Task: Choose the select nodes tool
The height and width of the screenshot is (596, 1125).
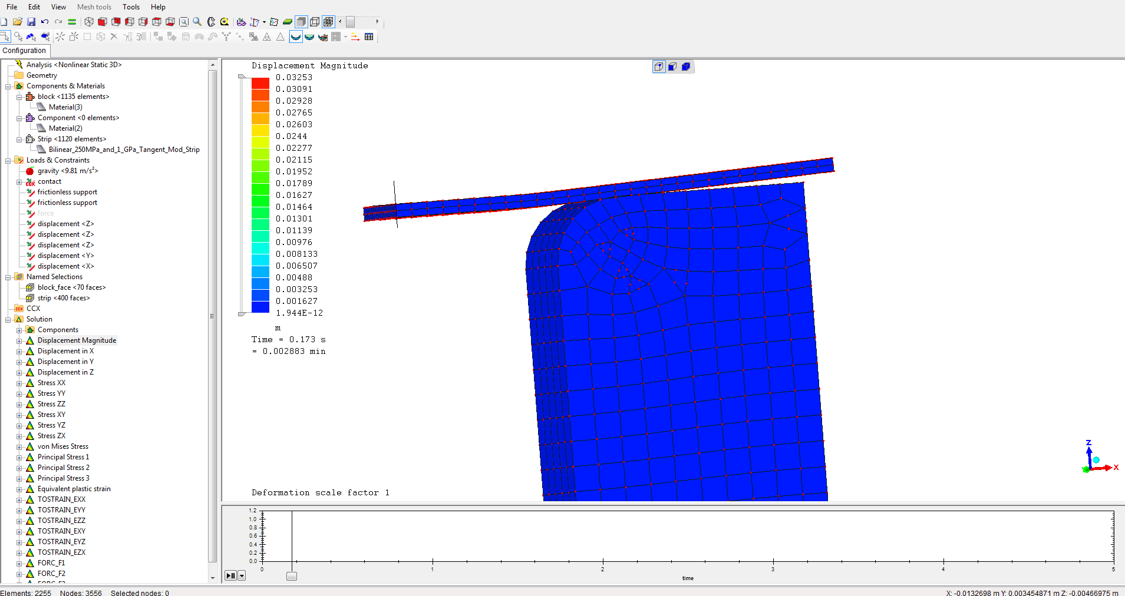Action: click(18, 37)
